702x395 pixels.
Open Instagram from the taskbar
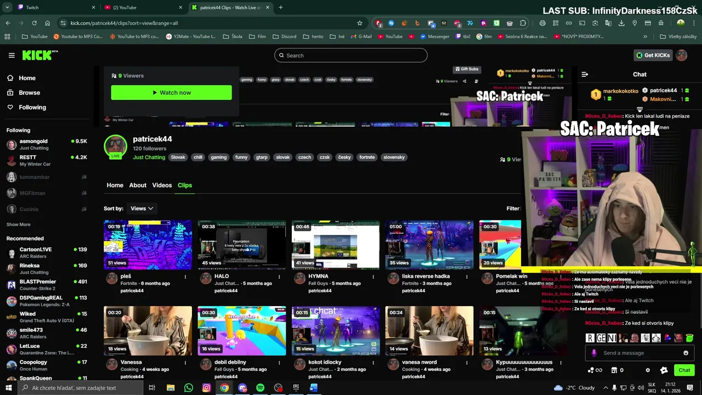click(206, 388)
